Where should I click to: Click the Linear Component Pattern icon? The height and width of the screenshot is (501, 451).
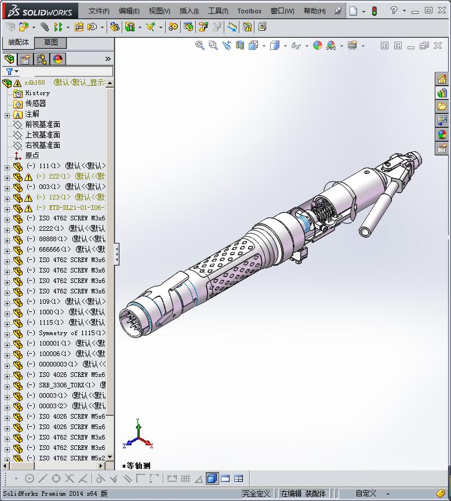point(58,27)
